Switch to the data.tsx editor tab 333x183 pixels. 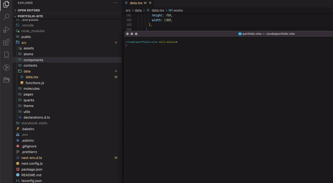point(136,3)
